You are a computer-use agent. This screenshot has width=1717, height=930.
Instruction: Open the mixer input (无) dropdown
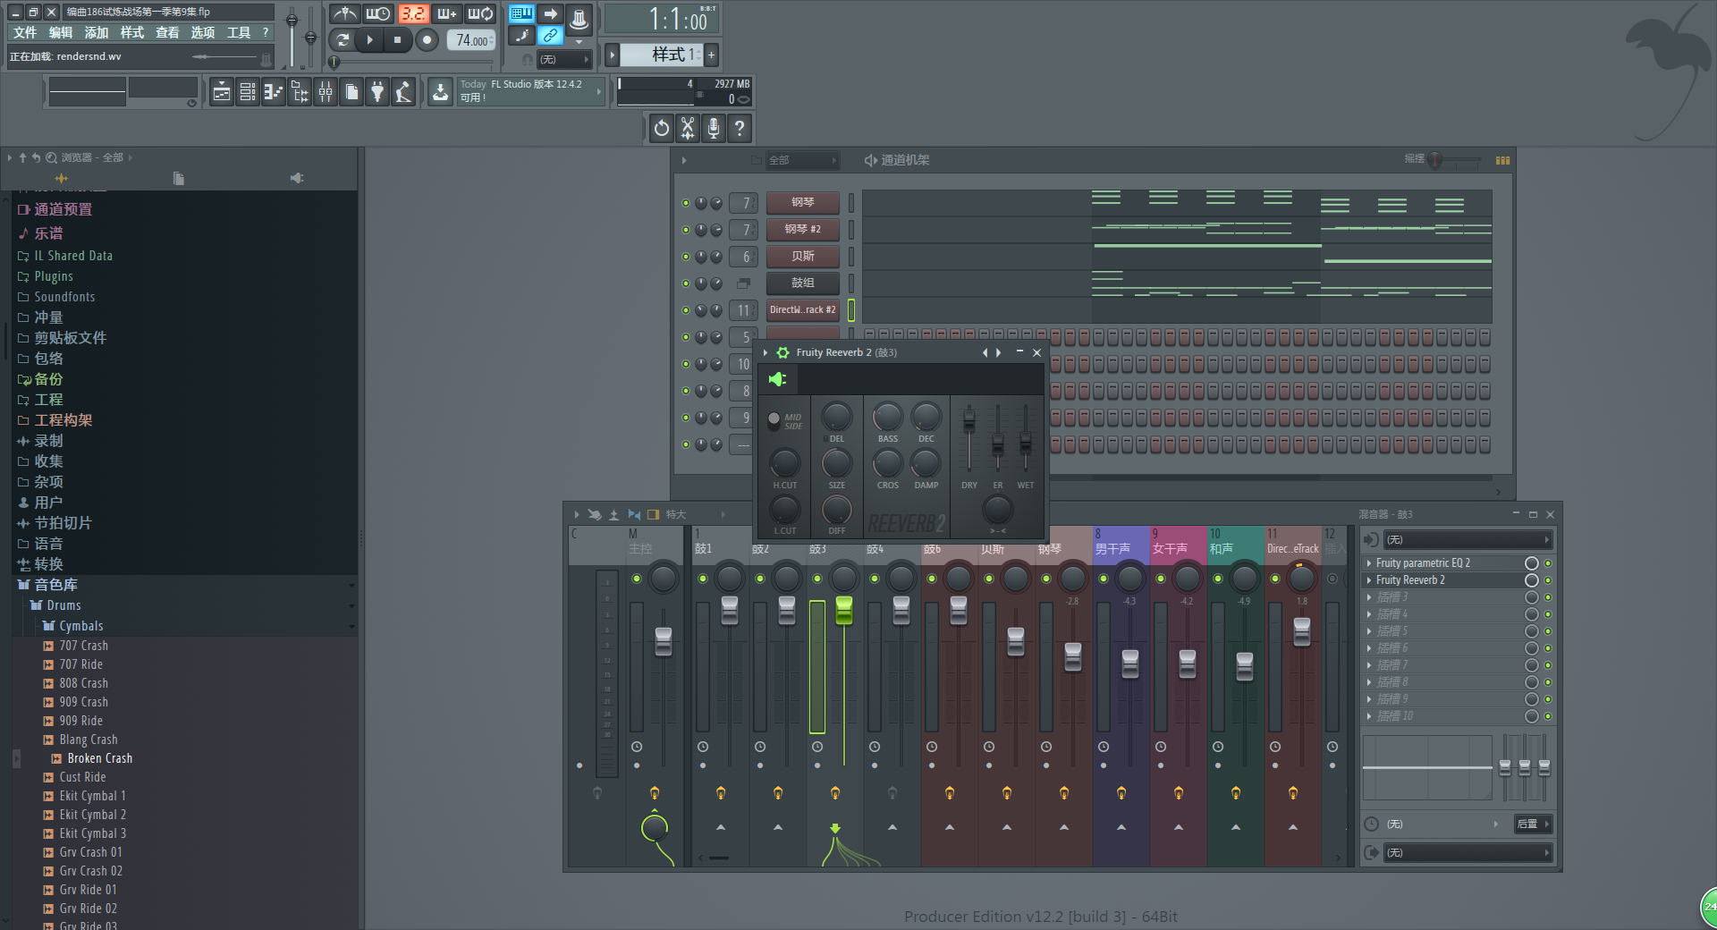point(1467,539)
